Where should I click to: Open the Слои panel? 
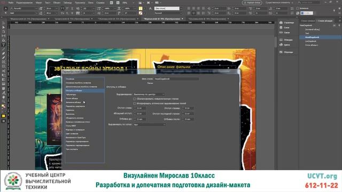tap(284, 28)
